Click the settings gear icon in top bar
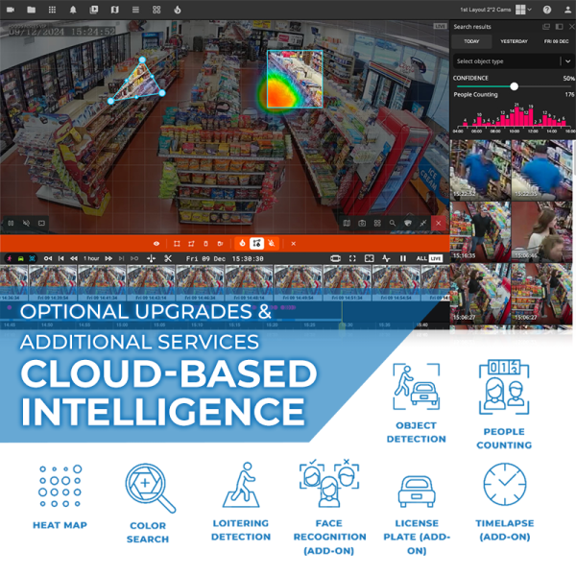 pyautogui.click(x=156, y=10)
